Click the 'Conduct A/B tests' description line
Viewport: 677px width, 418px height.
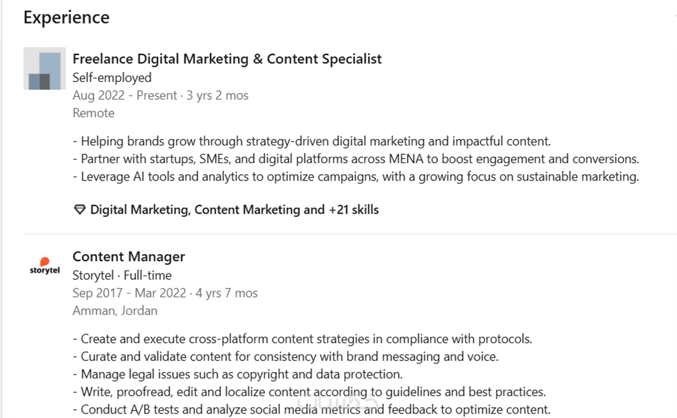(x=311, y=410)
